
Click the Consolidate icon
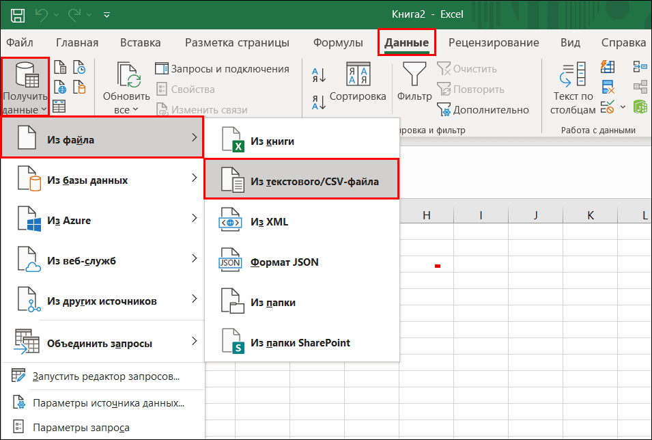pos(640,66)
